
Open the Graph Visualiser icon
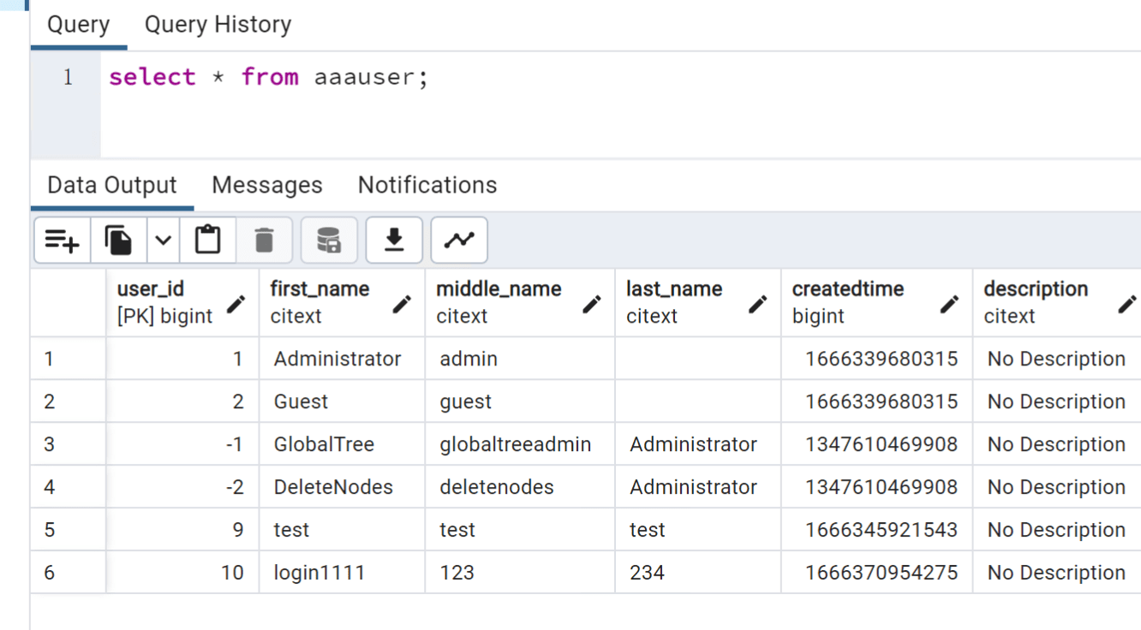(x=459, y=241)
